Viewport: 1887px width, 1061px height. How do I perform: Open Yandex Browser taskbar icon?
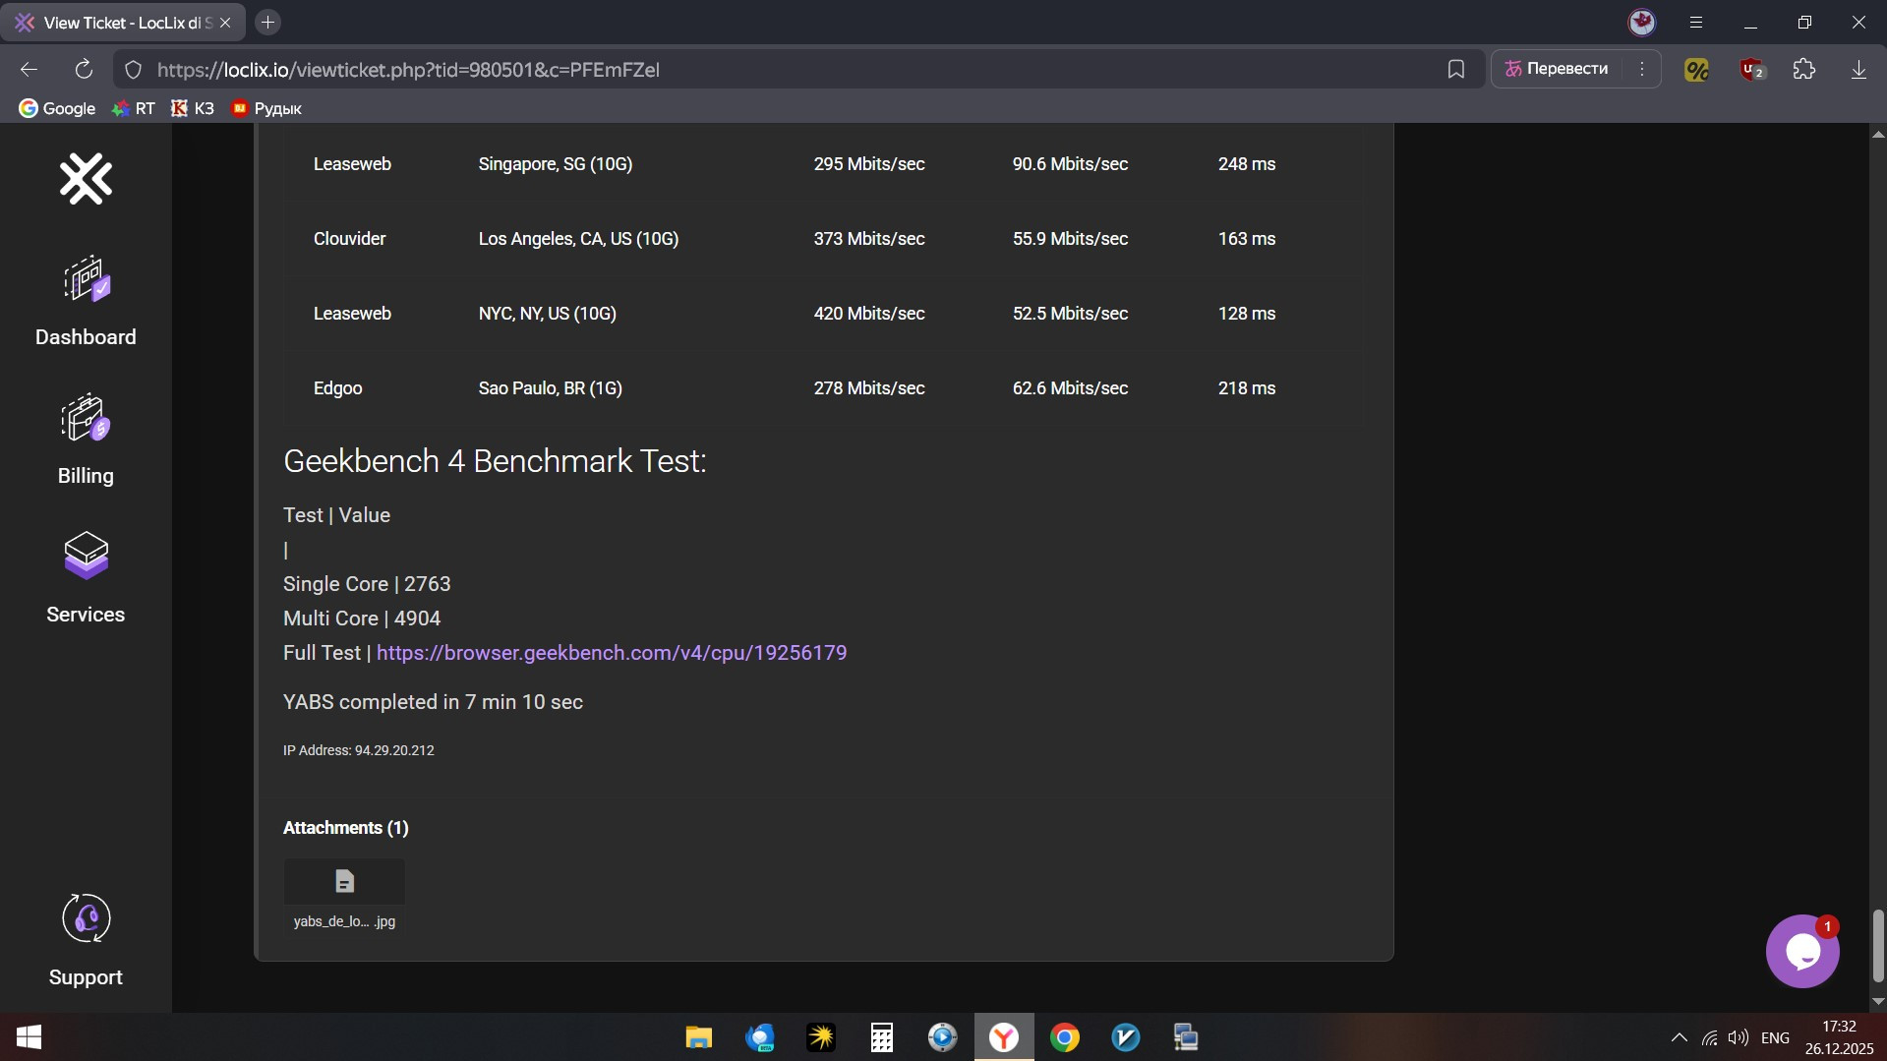pos(1004,1037)
